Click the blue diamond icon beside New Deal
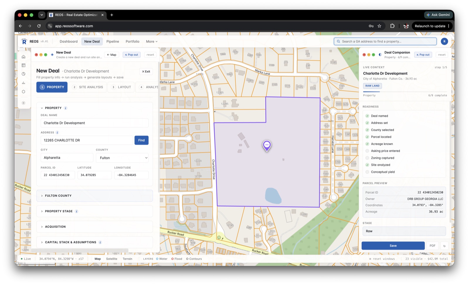Viewport: 469px width, 285px height. coord(52,55)
